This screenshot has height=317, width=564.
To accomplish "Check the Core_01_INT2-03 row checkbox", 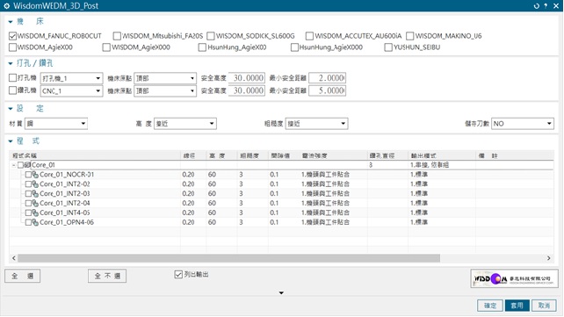I will 28,194.
